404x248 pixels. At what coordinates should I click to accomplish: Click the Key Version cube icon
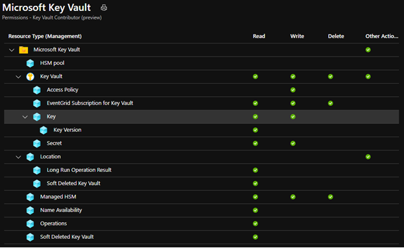coord(43,130)
